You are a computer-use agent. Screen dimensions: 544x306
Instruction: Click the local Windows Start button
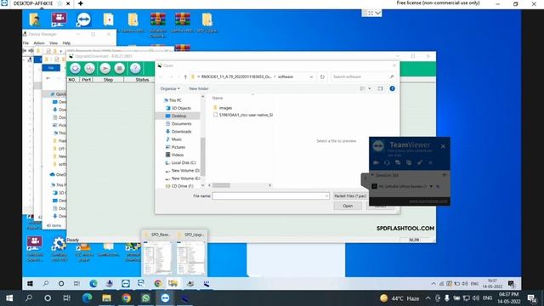[x=9, y=298]
